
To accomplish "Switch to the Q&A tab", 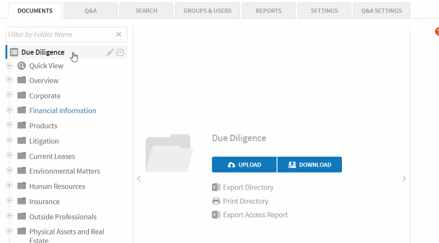I will 91,11.
